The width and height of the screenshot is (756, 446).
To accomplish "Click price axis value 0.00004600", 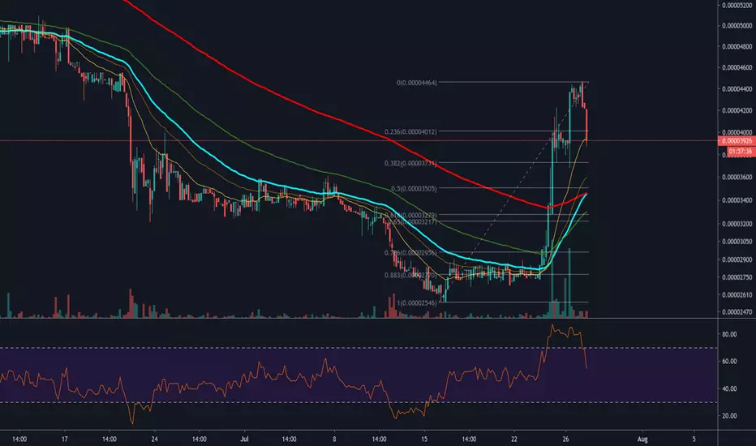I will click(737, 68).
